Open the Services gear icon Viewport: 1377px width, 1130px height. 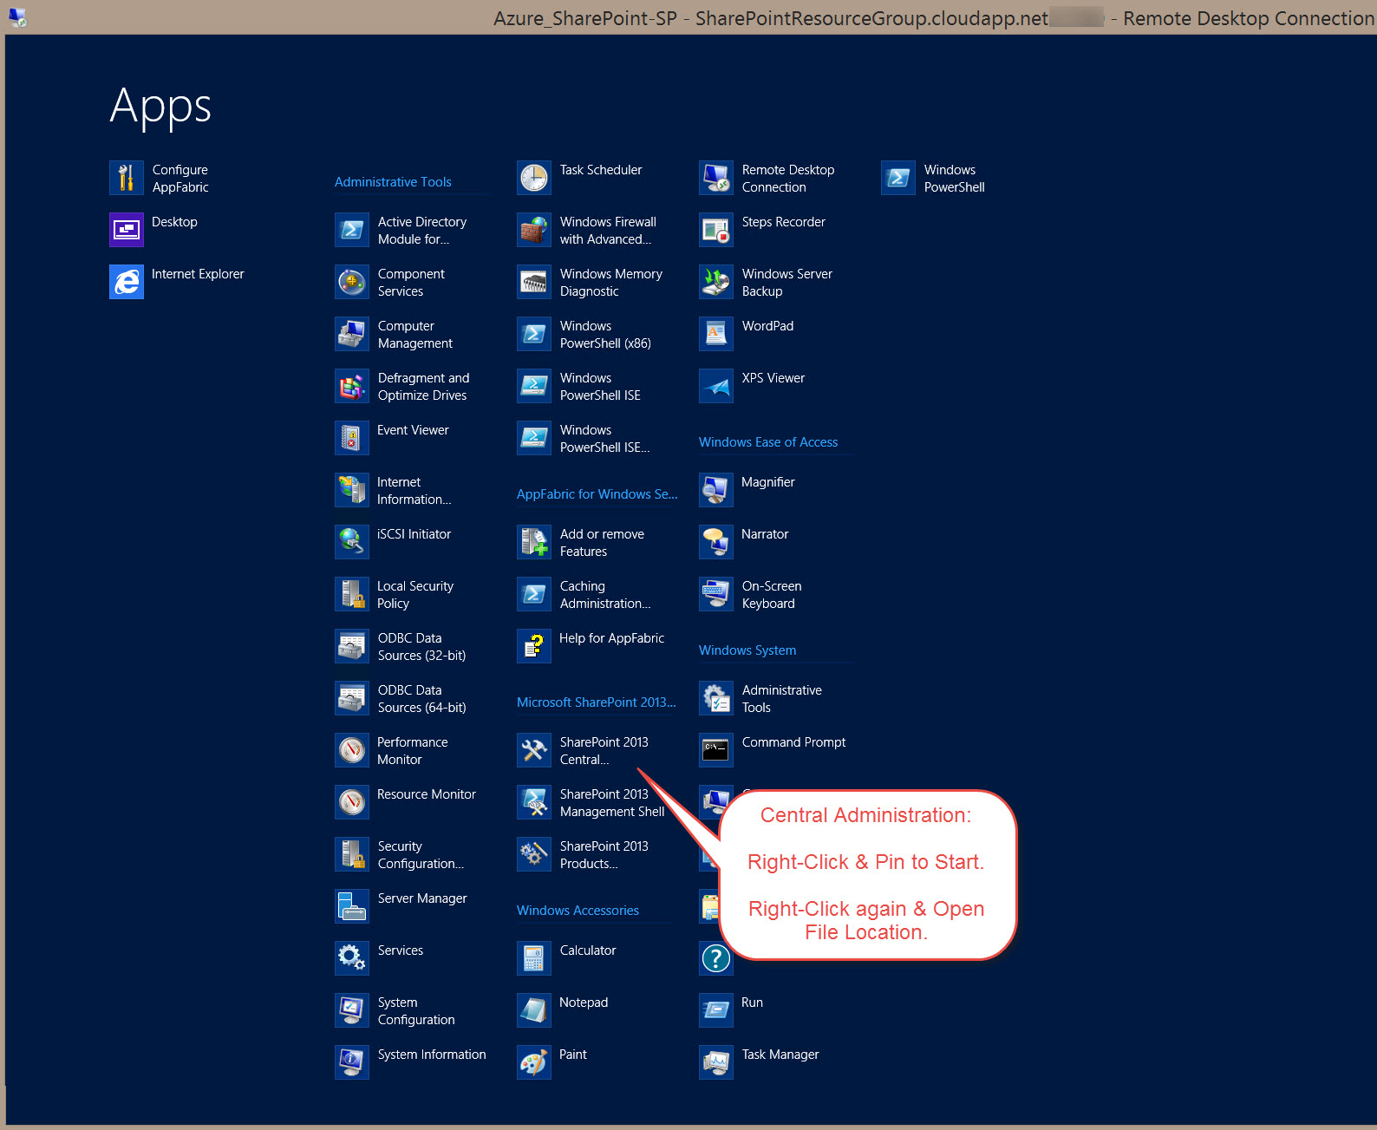(x=352, y=958)
